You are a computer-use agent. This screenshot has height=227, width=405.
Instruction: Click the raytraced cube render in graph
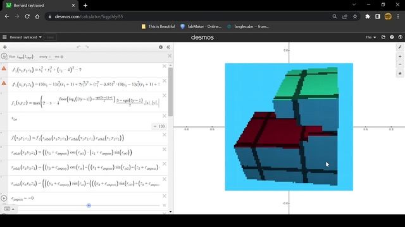click(x=289, y=127)
